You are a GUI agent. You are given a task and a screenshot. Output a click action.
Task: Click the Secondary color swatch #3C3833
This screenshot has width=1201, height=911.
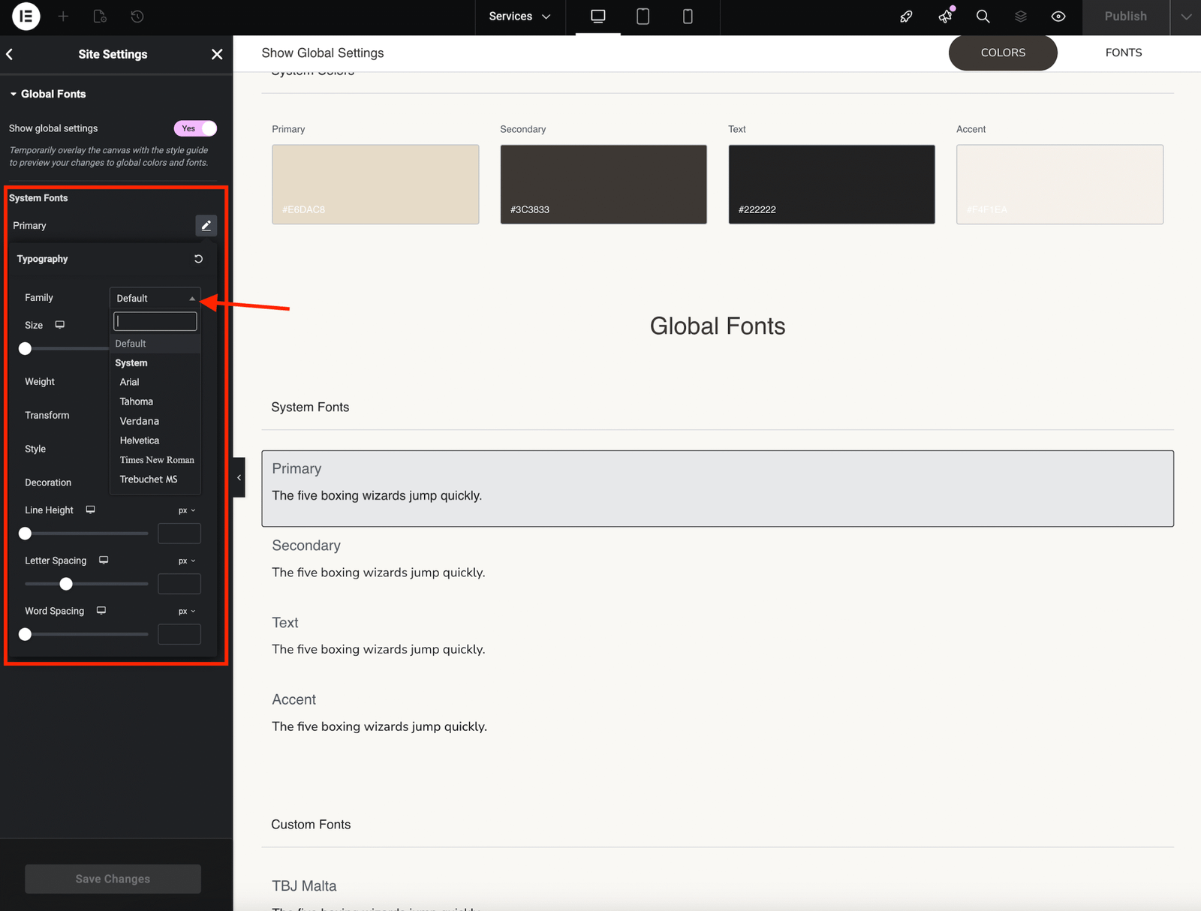pos(604,184)
